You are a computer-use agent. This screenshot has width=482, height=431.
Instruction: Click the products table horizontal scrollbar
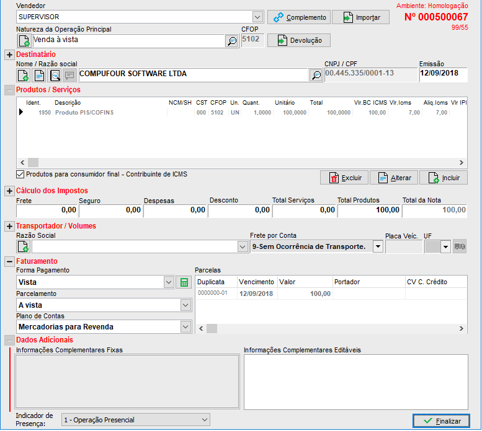click(242, 160)
